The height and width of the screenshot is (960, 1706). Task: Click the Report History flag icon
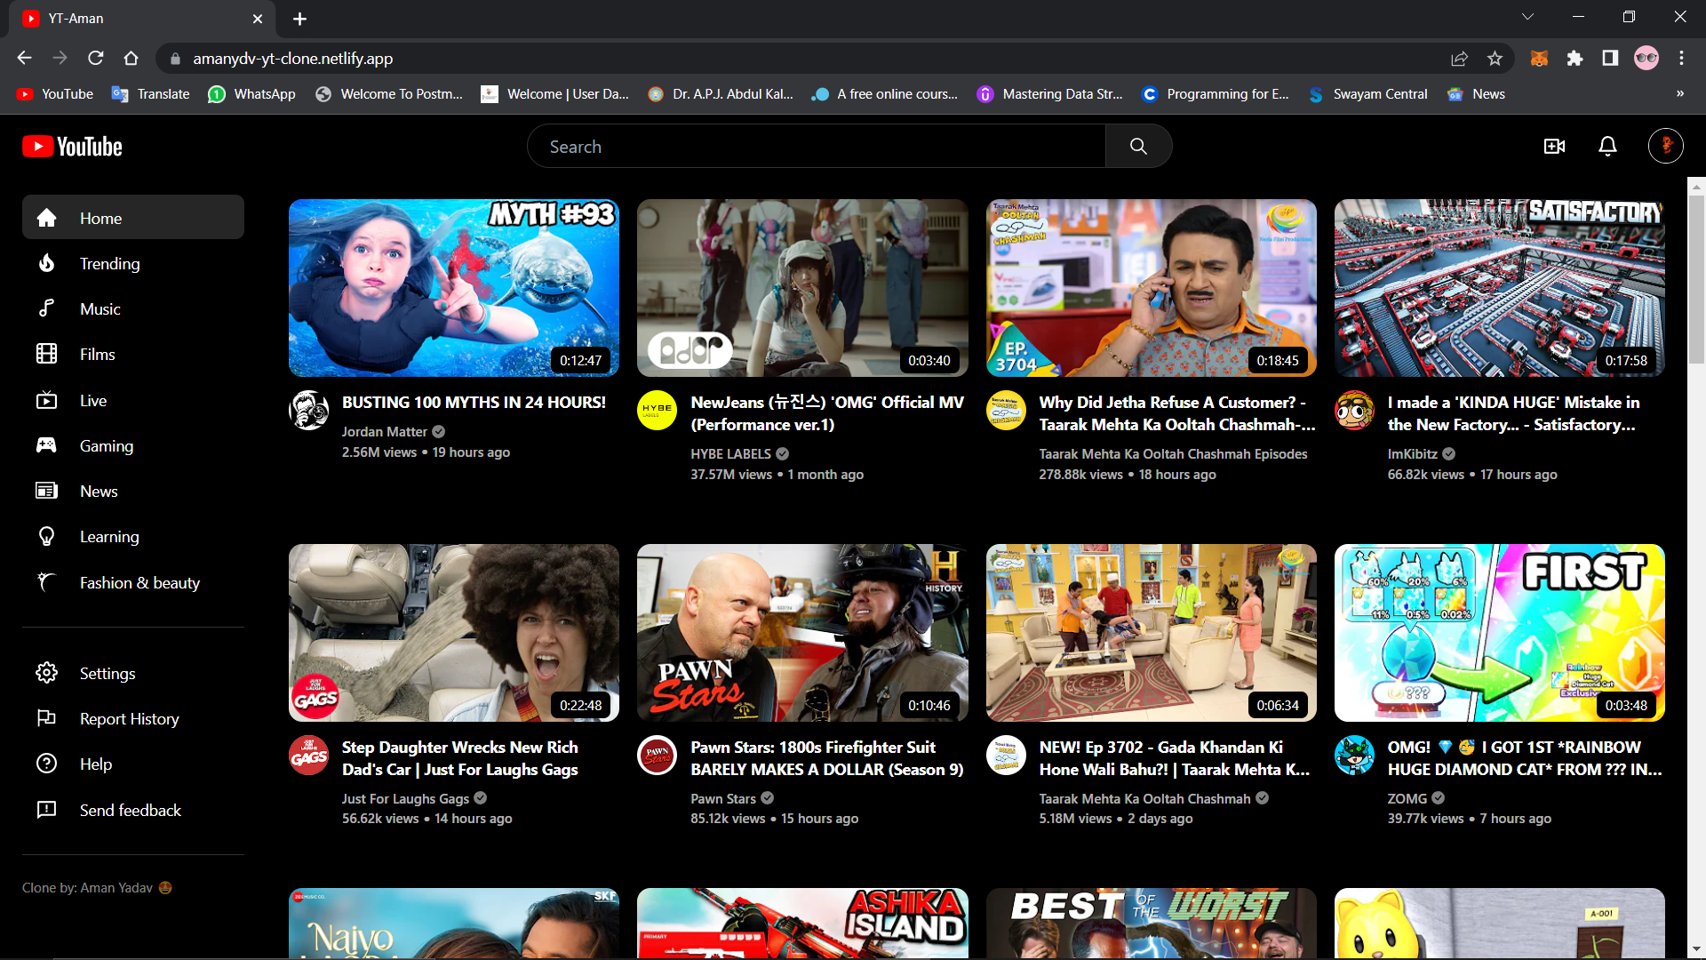46,718
